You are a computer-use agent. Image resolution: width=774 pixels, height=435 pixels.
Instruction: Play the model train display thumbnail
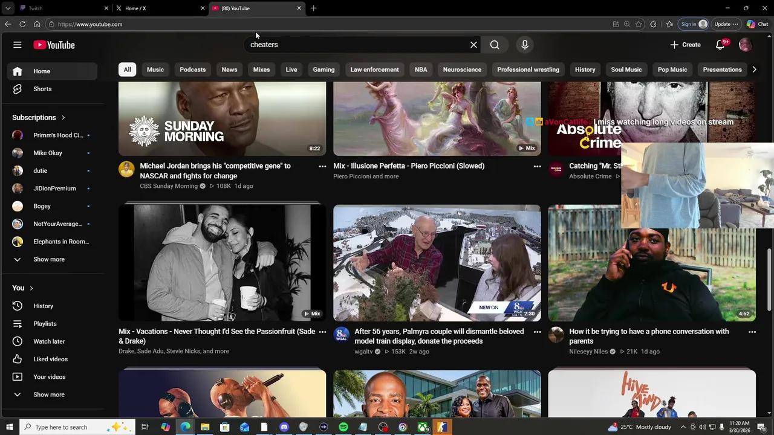pyautogui.click(x=437, y=263)
